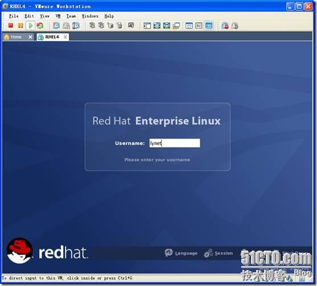Click the fourth grayed team toolbar icon
The width and height of the screenshot is (317, 286).
[x=120, y=25]
